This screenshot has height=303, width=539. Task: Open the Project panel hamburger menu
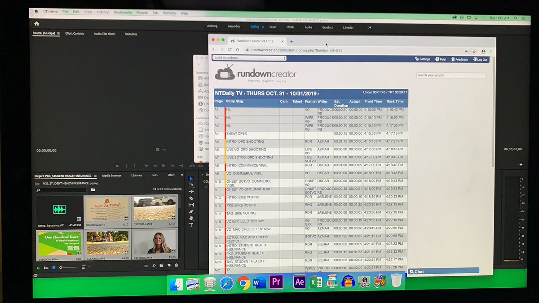[94, 176]
